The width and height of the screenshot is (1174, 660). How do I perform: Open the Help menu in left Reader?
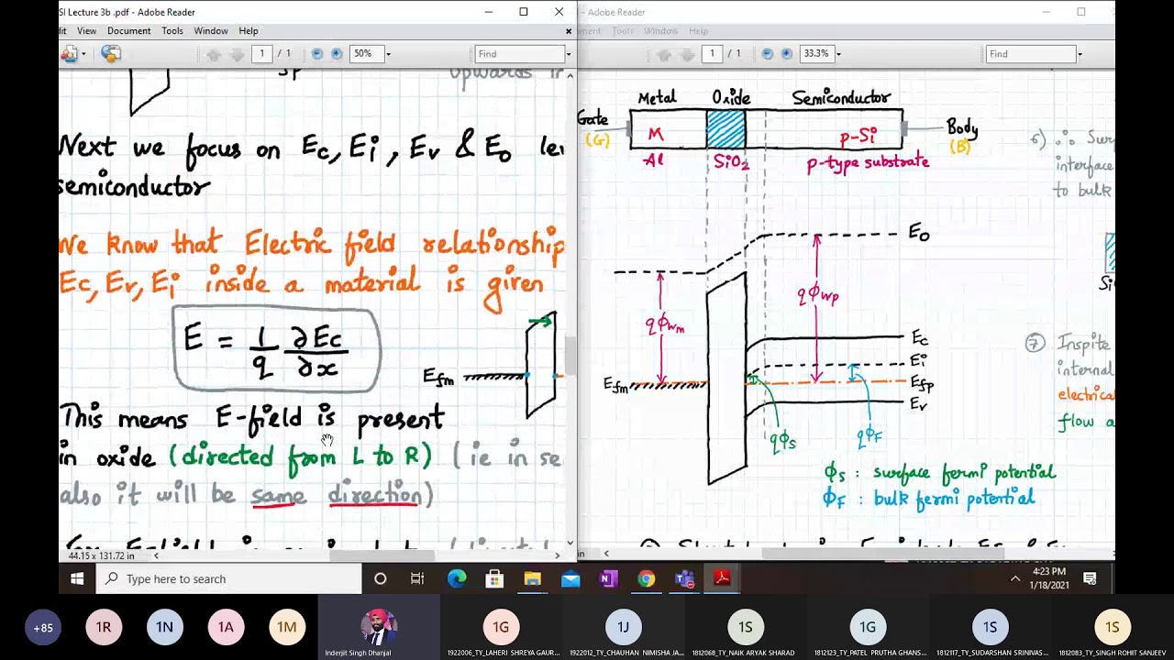[249, 31]
